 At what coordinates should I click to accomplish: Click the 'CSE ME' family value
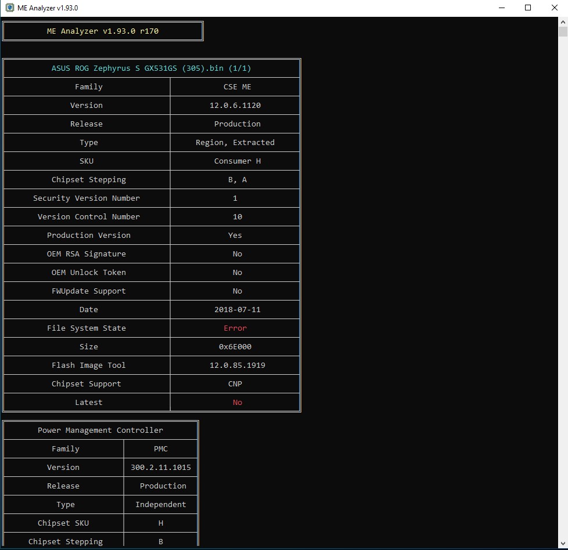click(x=238, y=87)
